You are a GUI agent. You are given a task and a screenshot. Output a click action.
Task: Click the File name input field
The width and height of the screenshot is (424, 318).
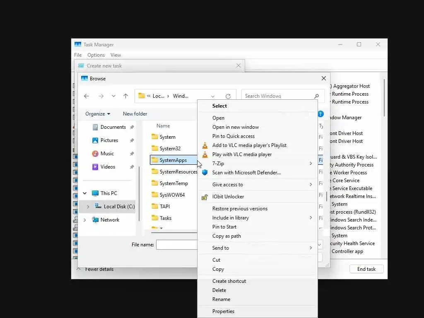177,245
